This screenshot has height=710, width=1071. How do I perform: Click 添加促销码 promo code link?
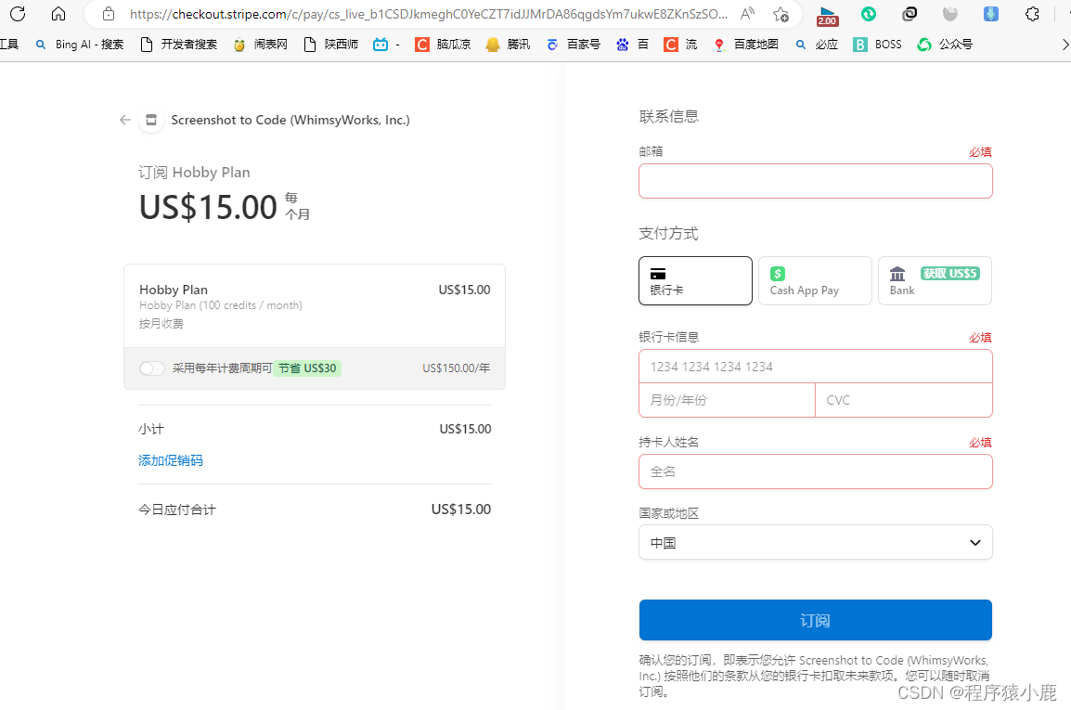tap(171, 460)
